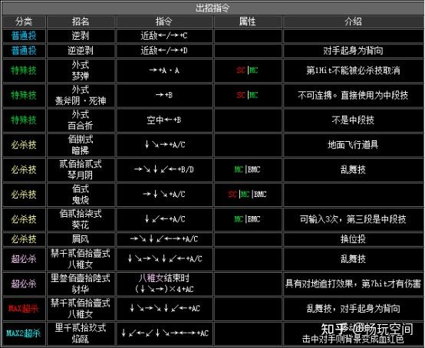Select the move name 外式 百合折
Viewport: 425px width, 348px height.
tap(81, 120)
